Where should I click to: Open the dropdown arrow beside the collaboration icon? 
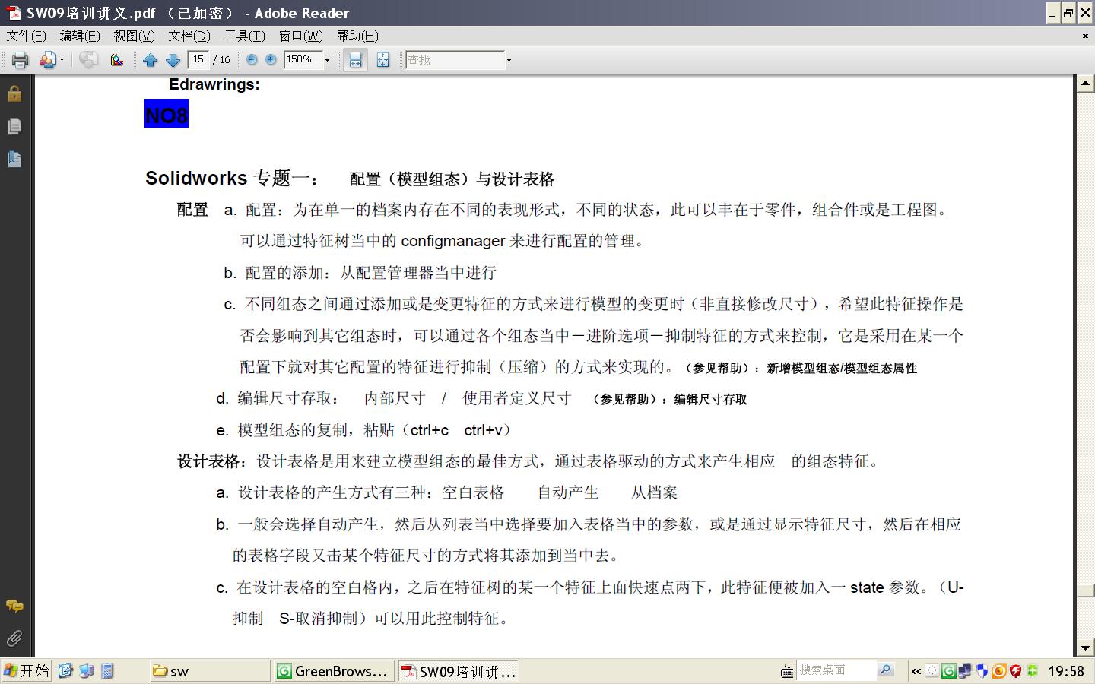(62, 60)
